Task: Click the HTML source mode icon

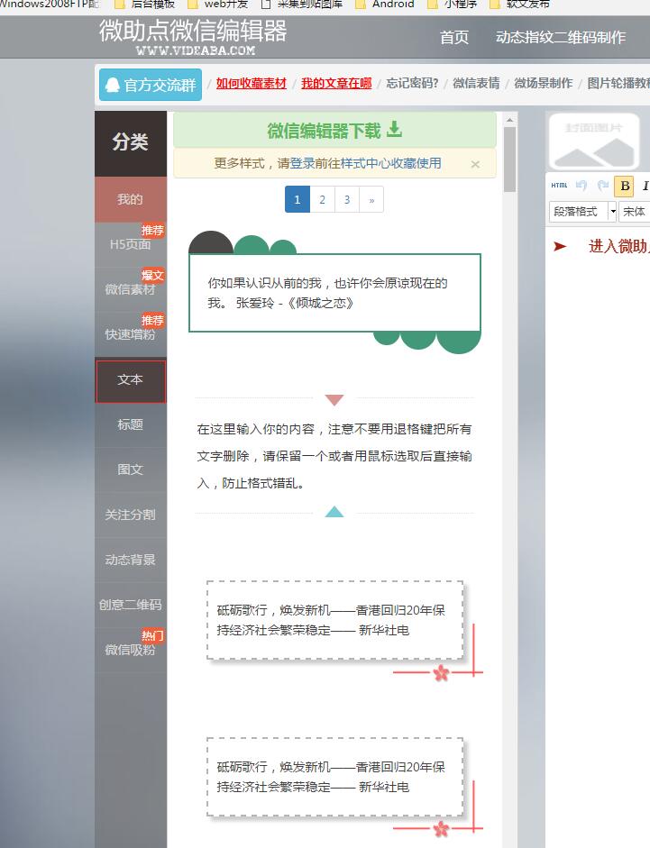Action: click(560, 186)
